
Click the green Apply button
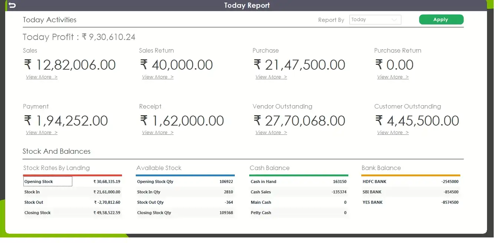click(441, 20)
